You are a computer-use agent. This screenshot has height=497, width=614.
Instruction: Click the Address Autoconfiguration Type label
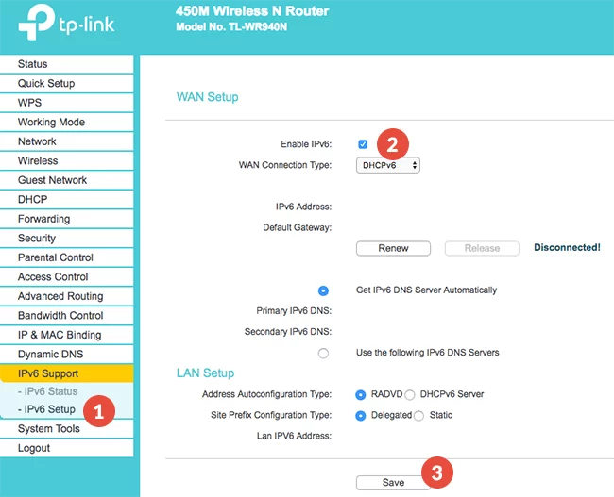[x=266, y=394]
